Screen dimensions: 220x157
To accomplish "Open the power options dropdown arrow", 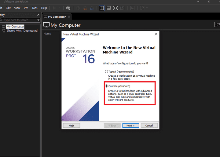I will click(x=60, y=8).
